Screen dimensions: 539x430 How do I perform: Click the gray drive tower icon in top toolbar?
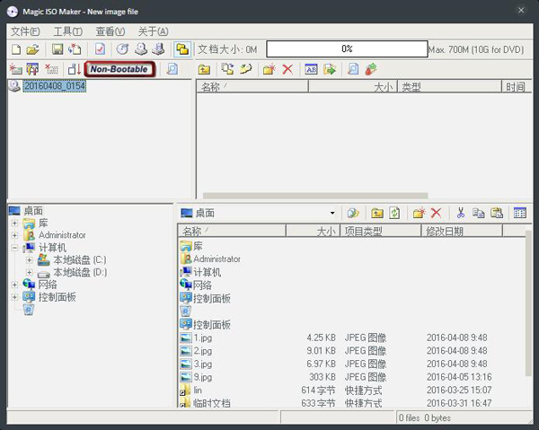click(158, 49)
